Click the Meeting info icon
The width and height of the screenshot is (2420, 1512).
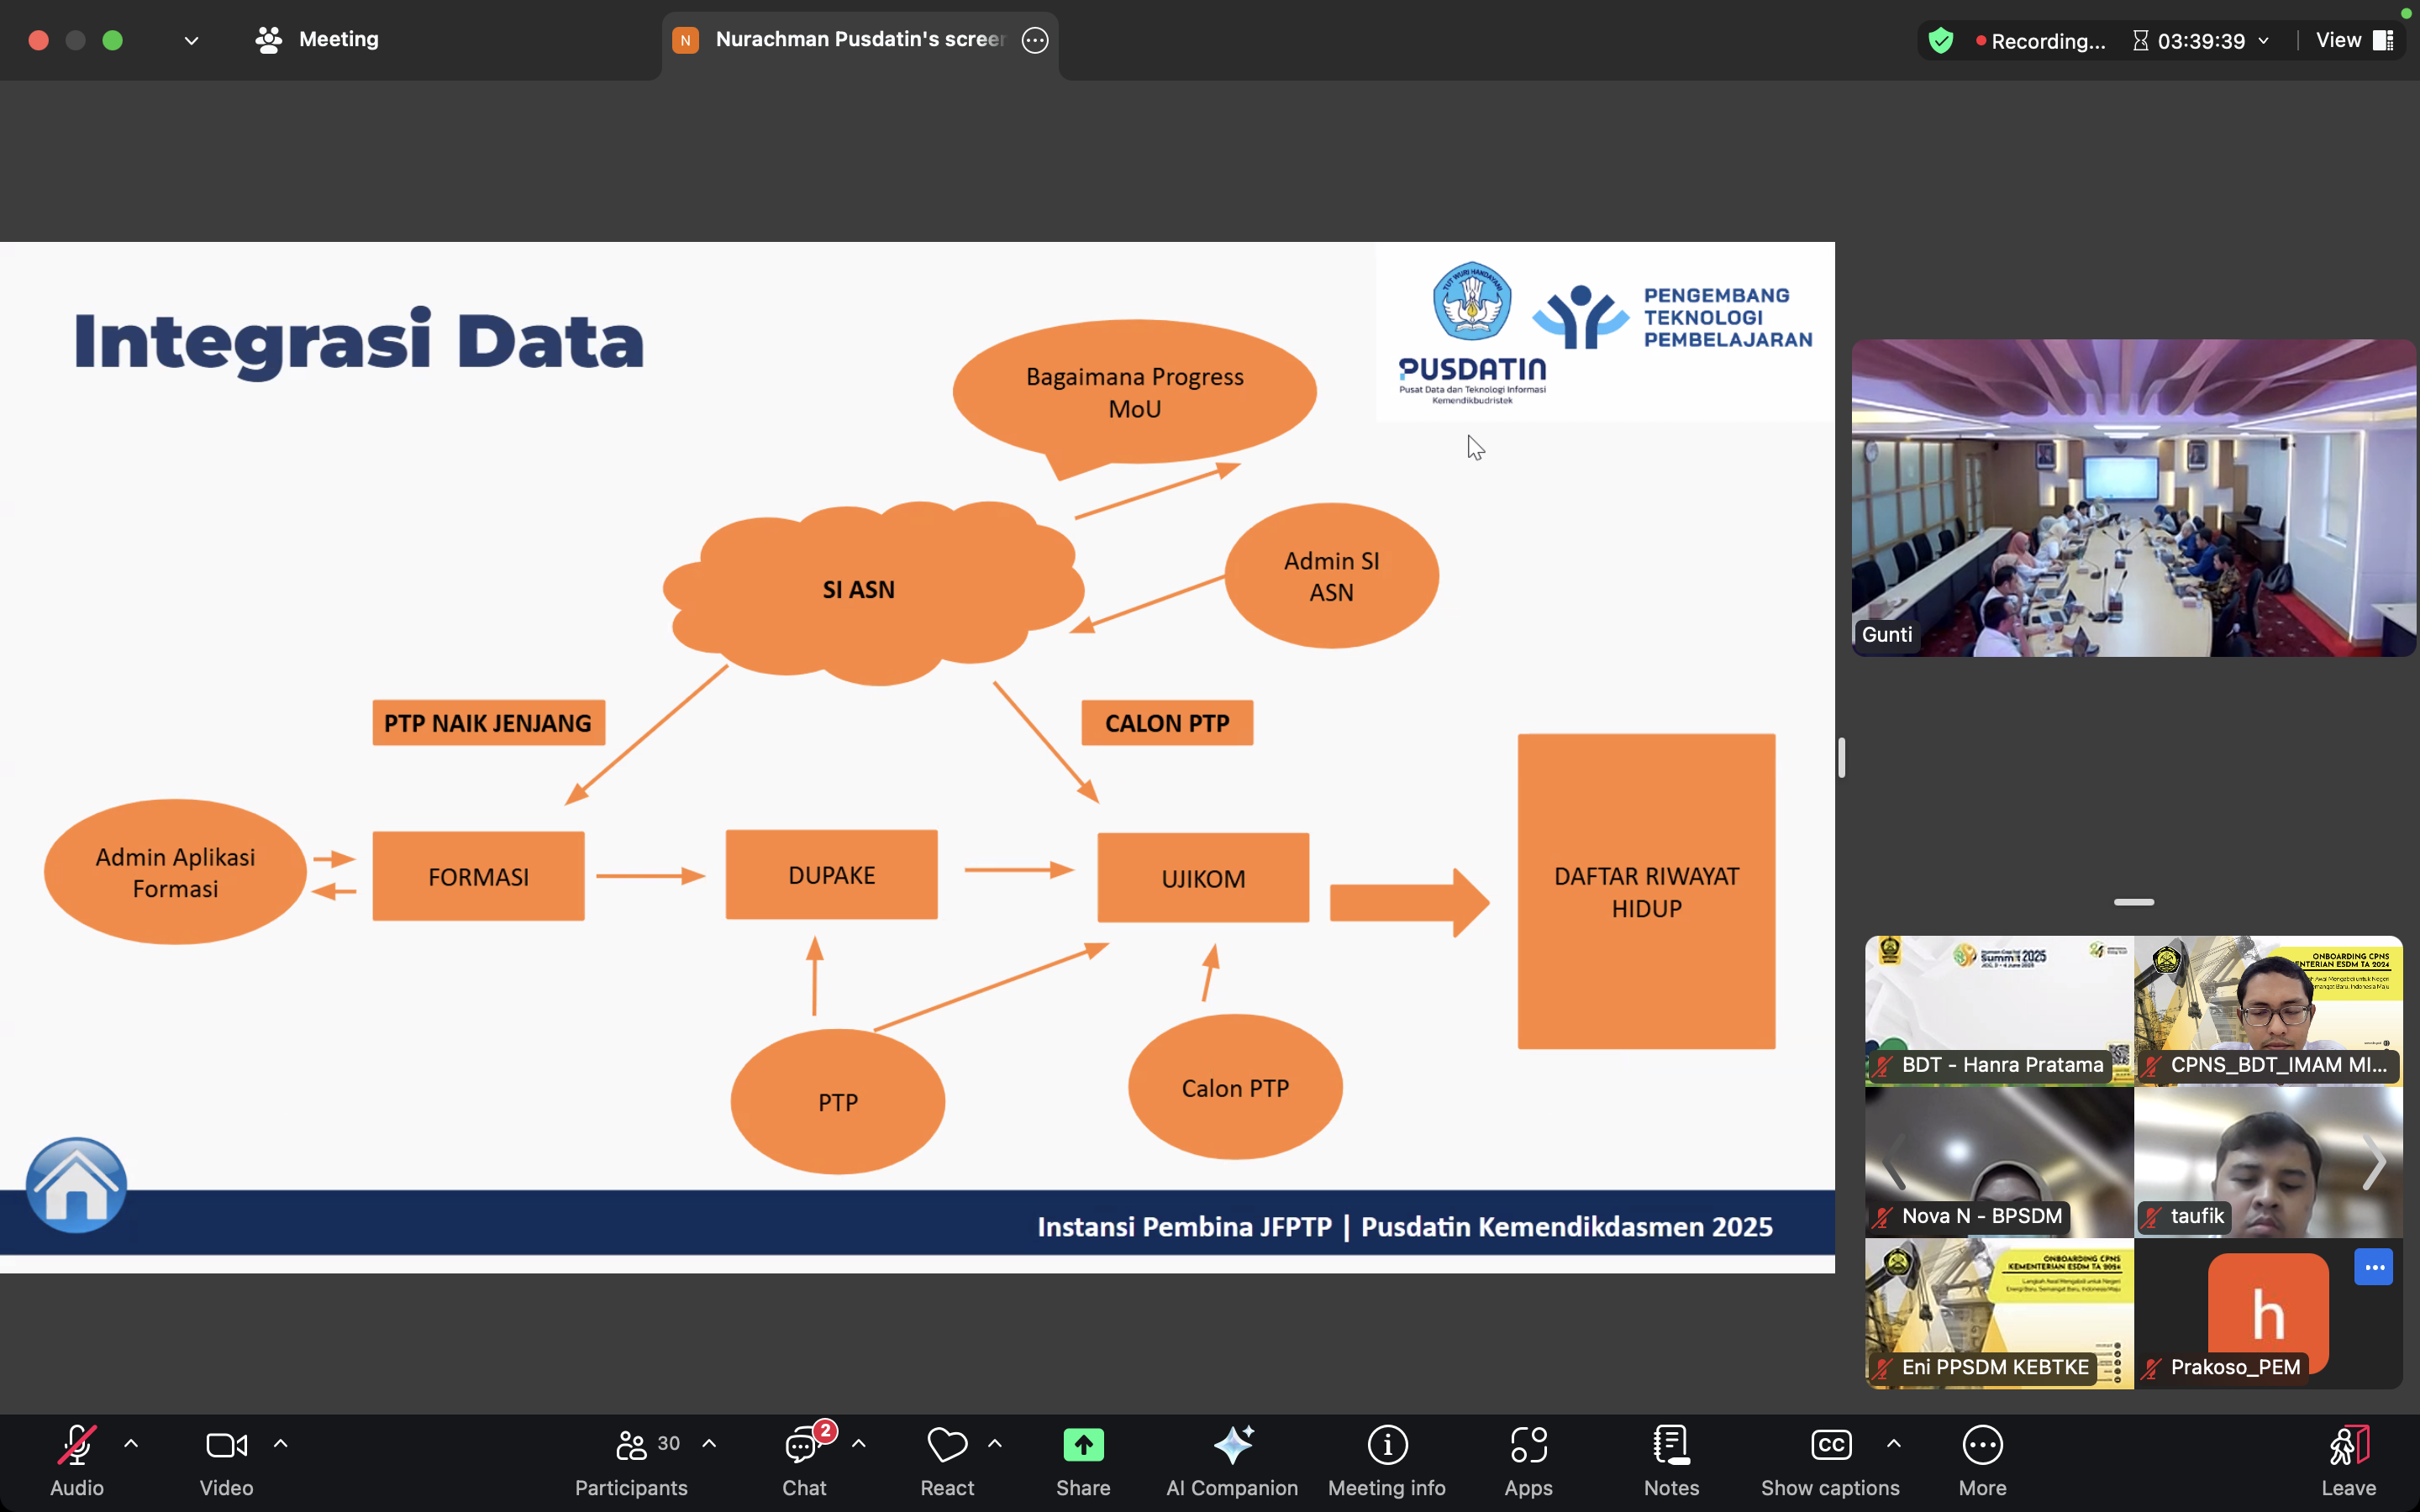tap(1387, 1445)
